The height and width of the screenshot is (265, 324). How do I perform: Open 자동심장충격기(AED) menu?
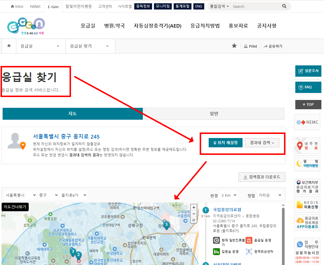tap(157, 26)
